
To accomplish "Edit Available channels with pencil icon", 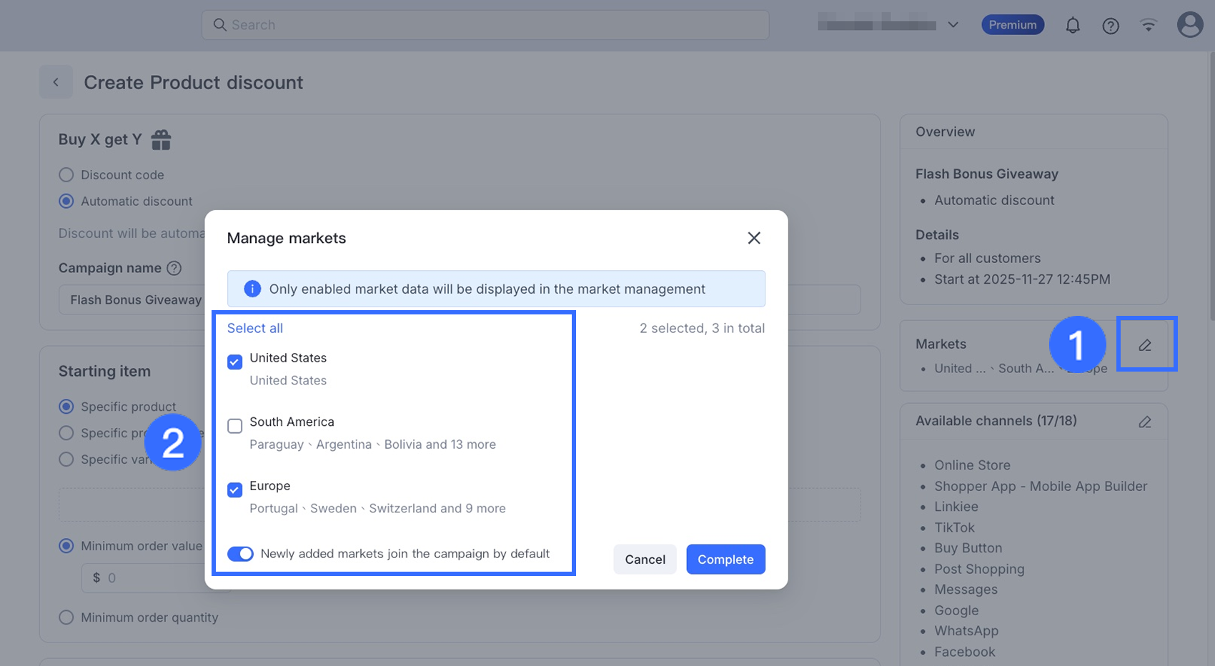I will 1145,422.
